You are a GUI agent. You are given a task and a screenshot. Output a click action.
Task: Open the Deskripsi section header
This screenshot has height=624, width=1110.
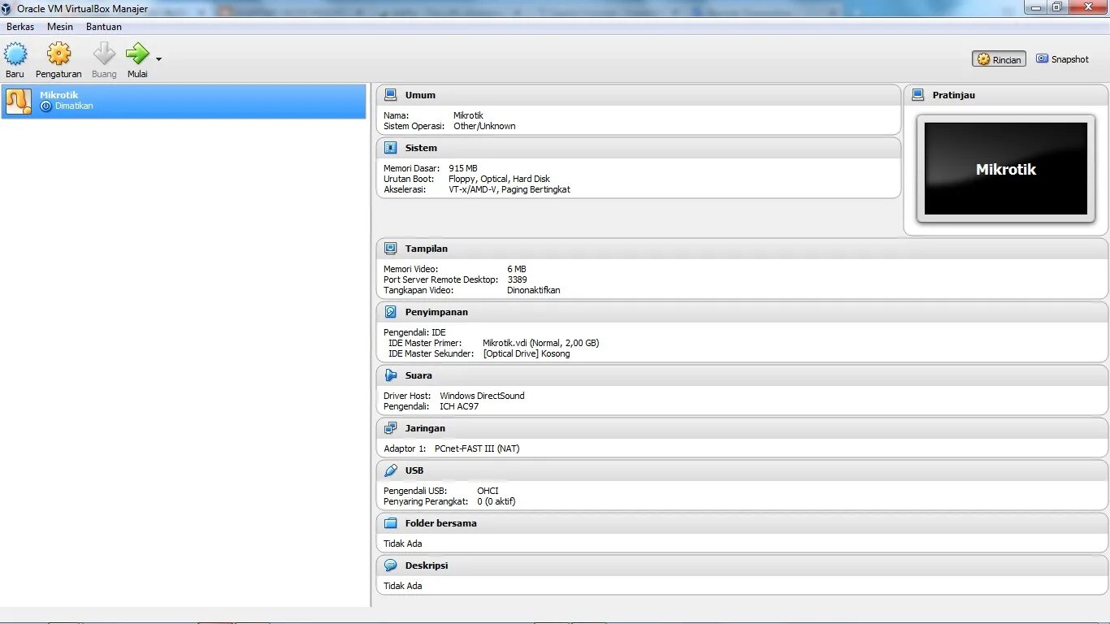click(743, 565)
